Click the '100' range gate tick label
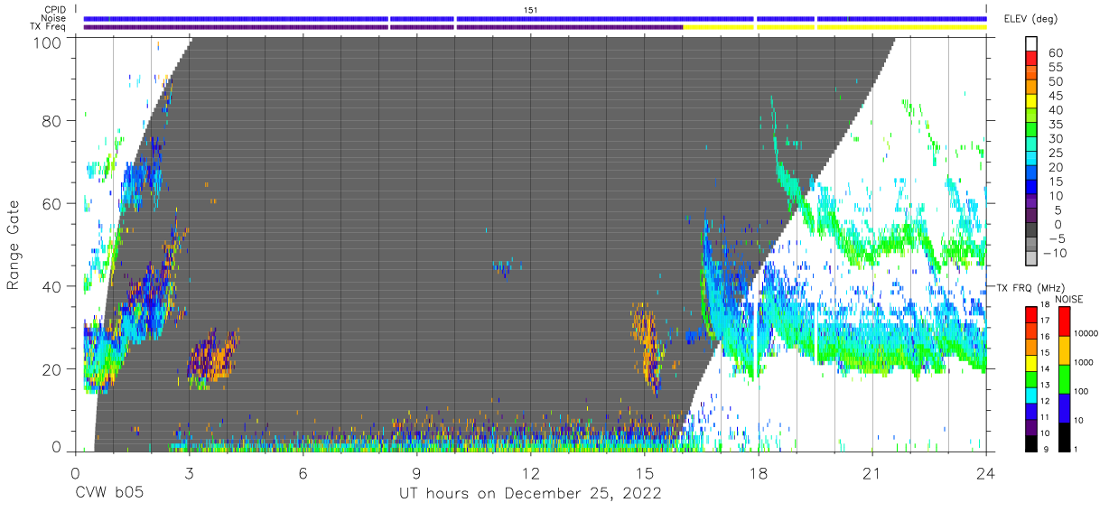 [49, 42]
